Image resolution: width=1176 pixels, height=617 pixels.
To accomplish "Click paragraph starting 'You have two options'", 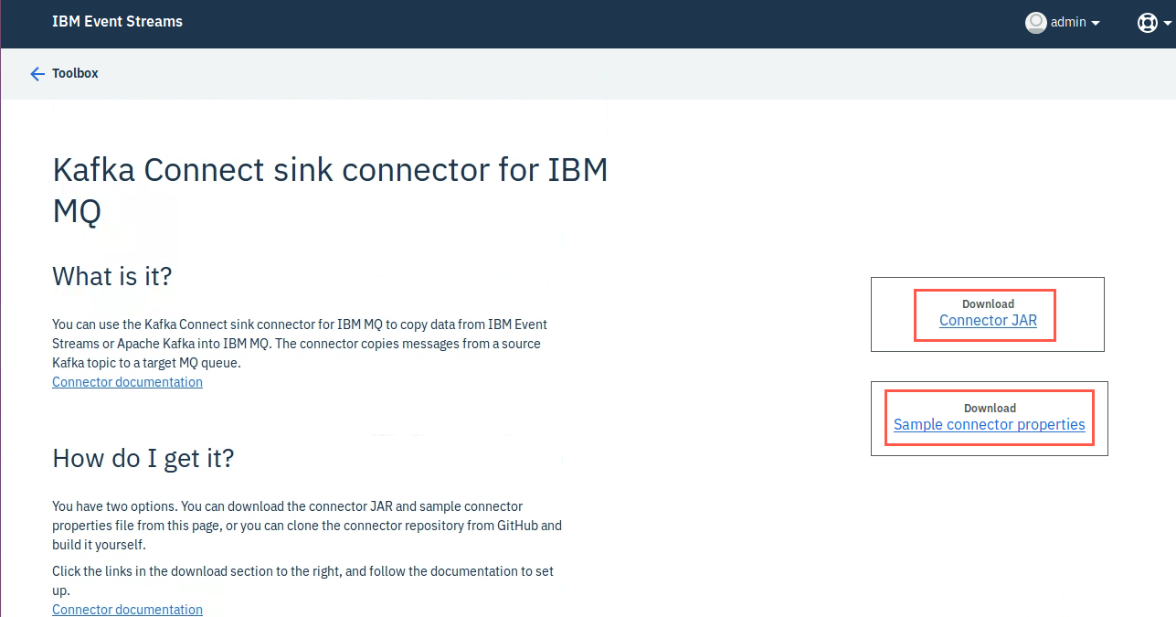I will coord(307,526).
